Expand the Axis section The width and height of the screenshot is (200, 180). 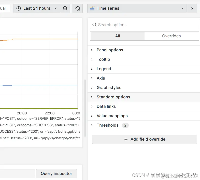point(144,78)
